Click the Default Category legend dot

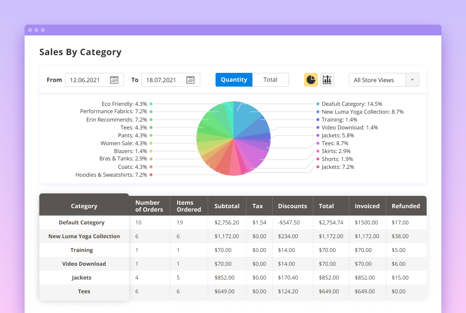[318, 104]
